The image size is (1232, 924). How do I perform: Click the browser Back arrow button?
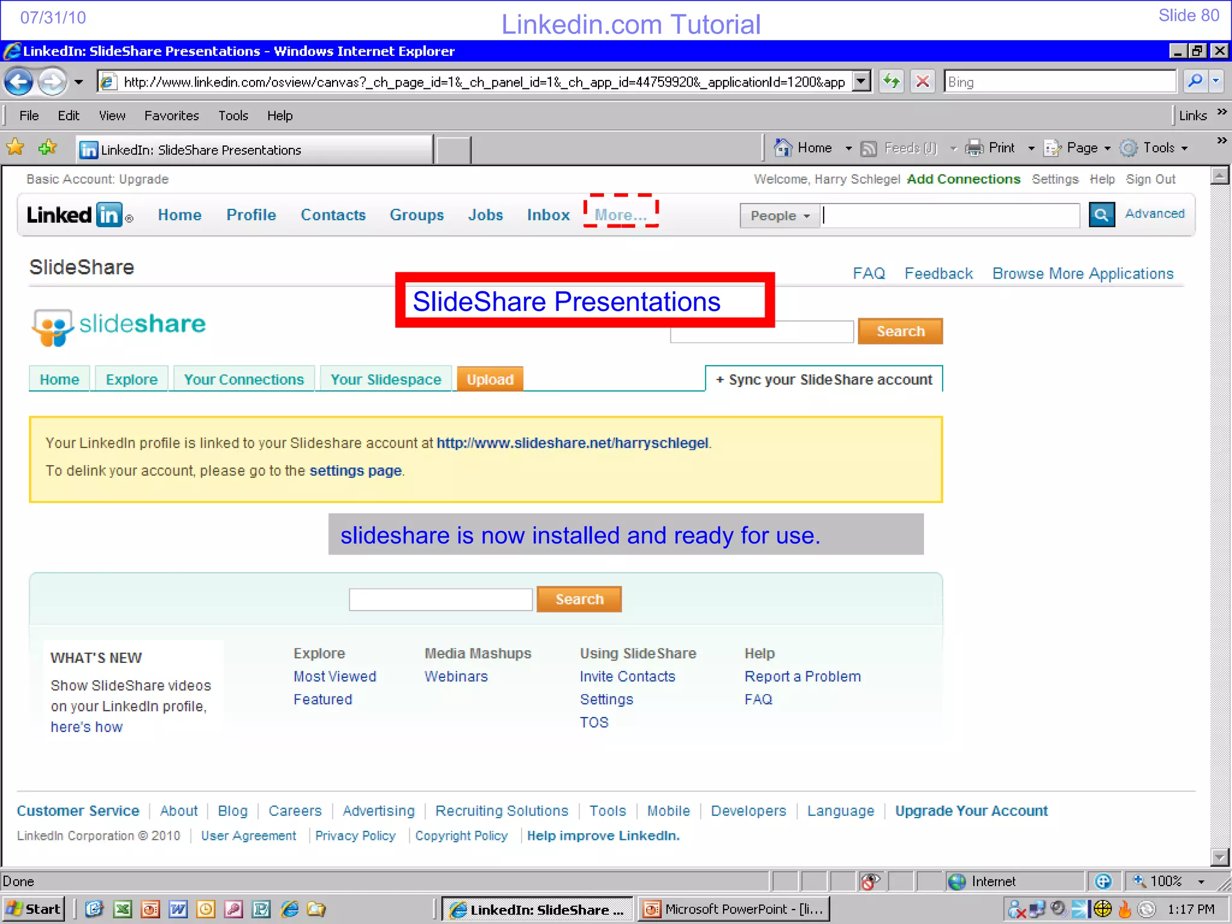click(x=19, y=81)
